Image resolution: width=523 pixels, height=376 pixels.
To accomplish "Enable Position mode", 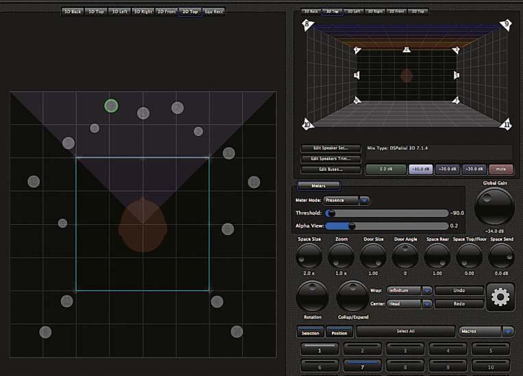I will tap(340, 332).
